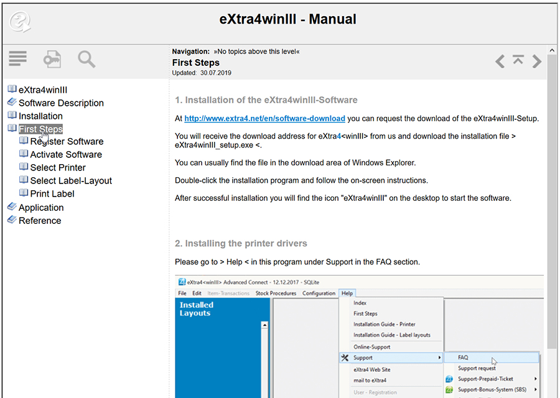Select Register Software in the sidebar
560x398 pixels.
click(67, 141)
